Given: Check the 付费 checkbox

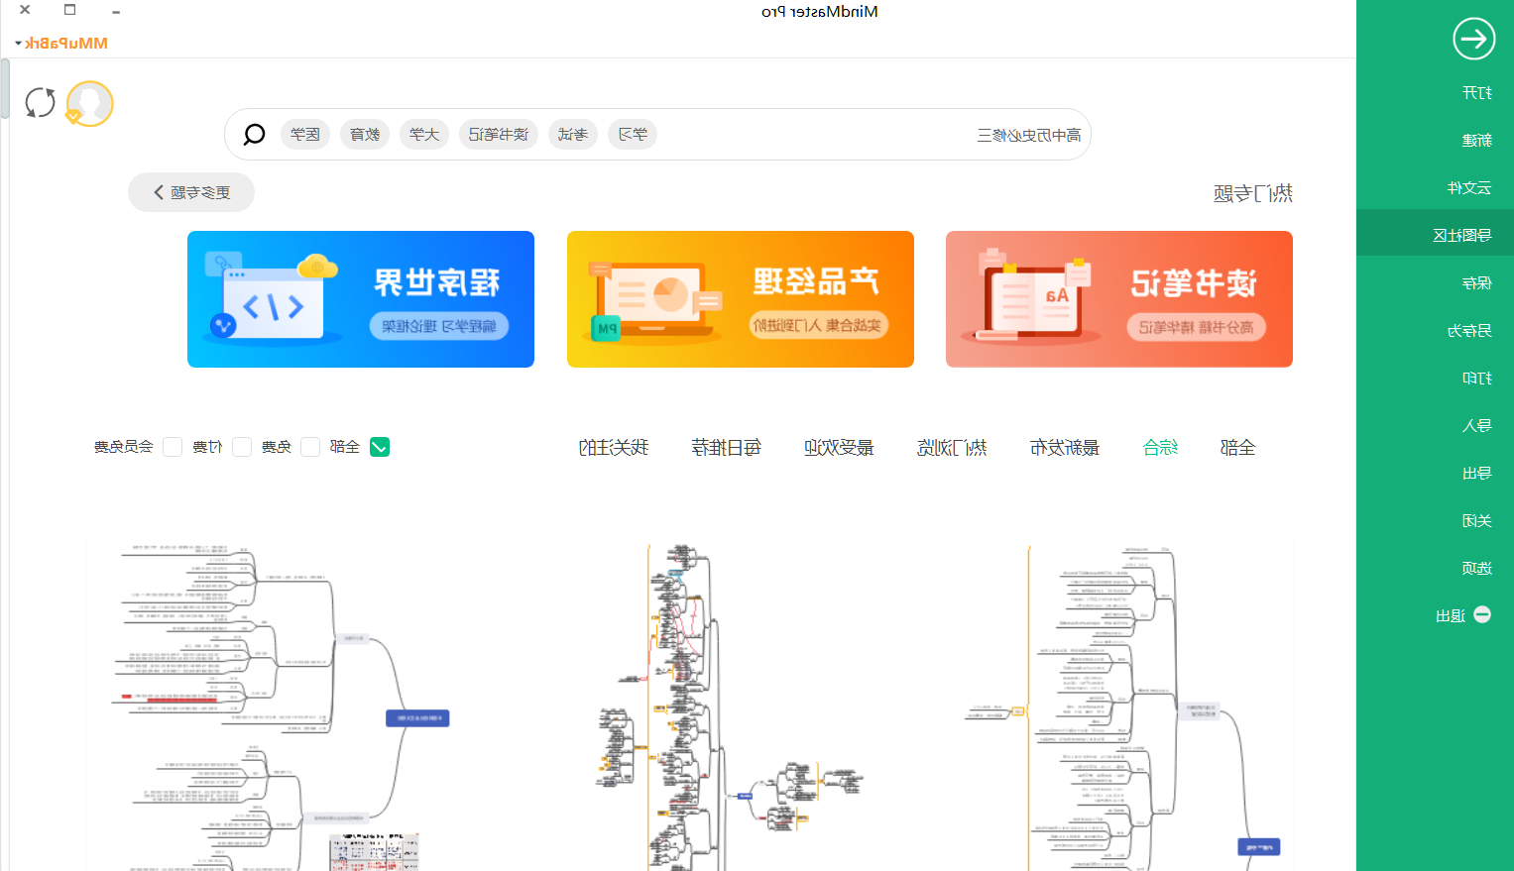Looking at the screenshot, I should pyautogui.click(x=242, y=447).
